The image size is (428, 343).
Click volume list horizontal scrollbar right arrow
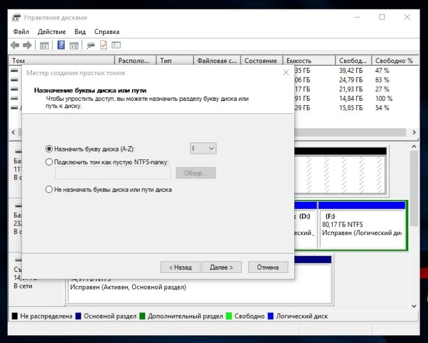click(x=414, y=132)
